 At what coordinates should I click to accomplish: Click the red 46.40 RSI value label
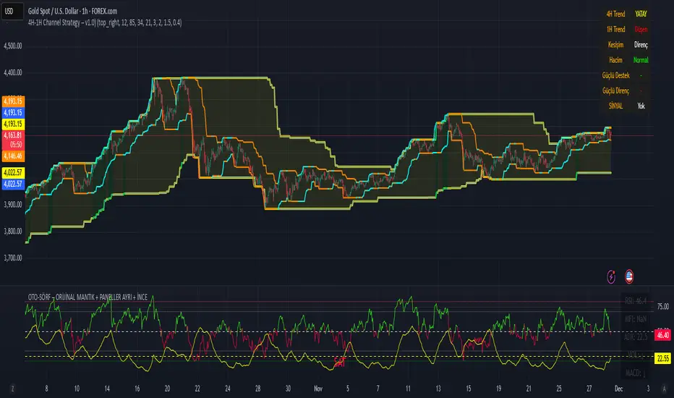pyautogui.click(x=663, y=336)
